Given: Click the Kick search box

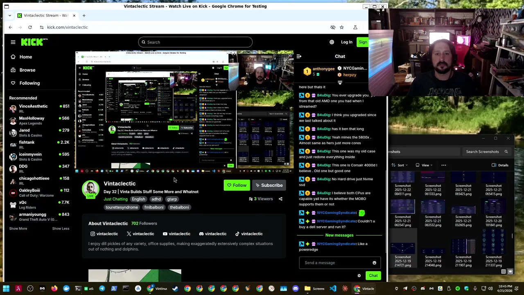Looking at the screenshot, I should 195,42.
